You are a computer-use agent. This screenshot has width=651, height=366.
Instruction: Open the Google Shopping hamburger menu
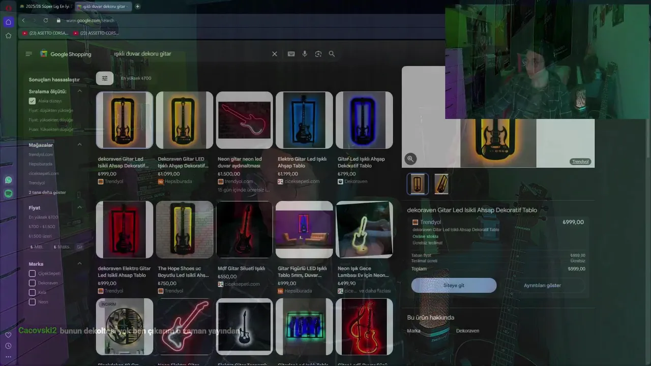coord(29,54)
